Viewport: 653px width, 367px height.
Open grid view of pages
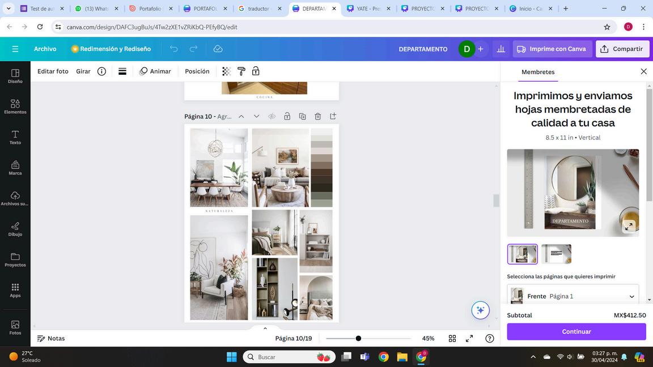point(452,338)
